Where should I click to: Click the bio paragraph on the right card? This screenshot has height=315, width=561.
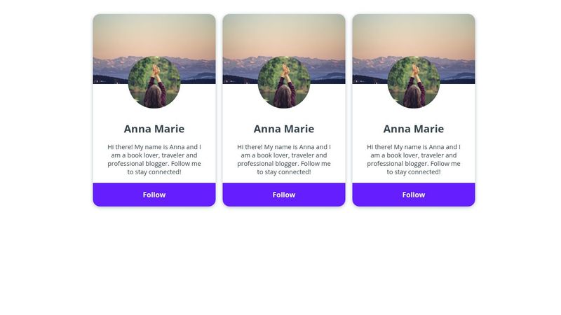click(x=414, y=160)
